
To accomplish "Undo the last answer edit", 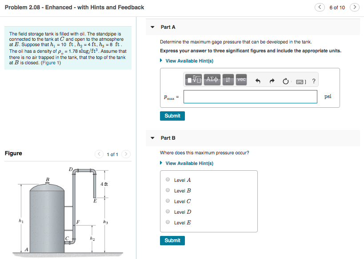I will click(258, 79).
